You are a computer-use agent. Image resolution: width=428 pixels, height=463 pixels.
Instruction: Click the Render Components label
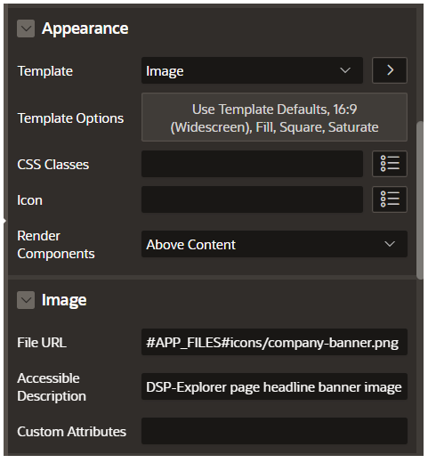(56, 245)
